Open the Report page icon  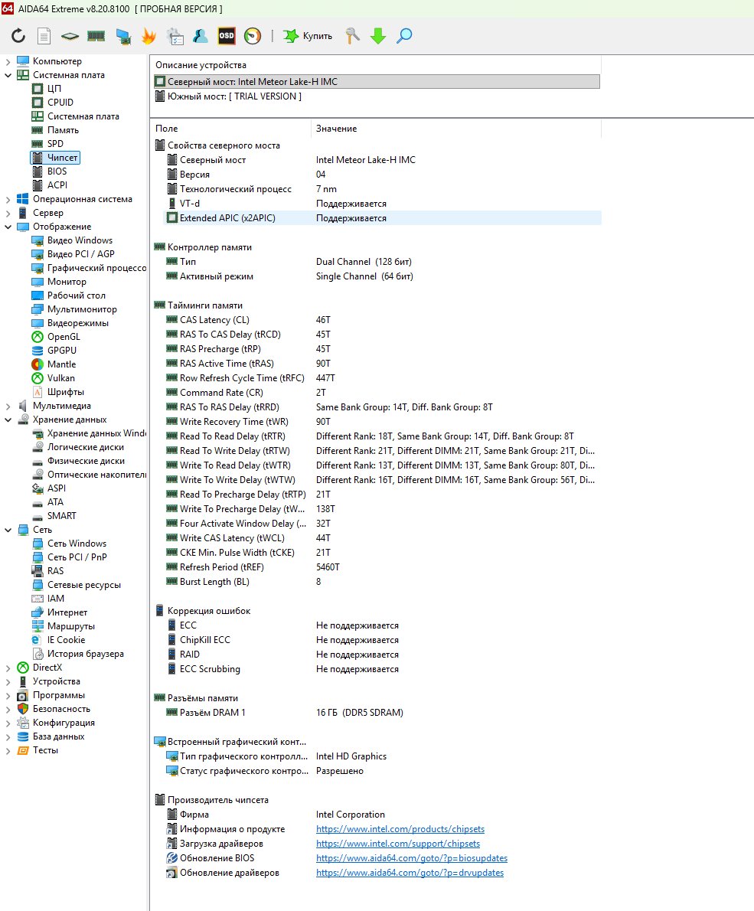tap(44, 36)
